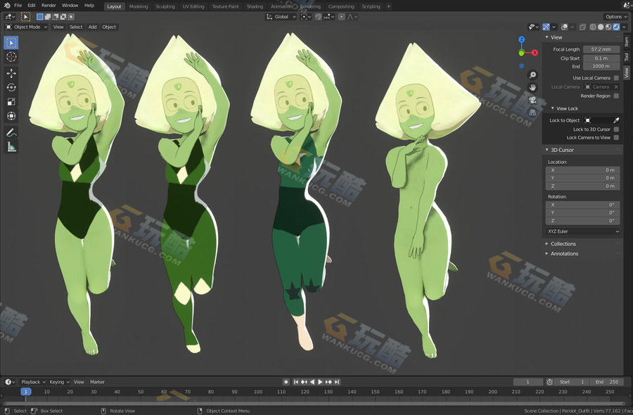Click the Lock to Object field
This screenshot has height=415, width=633.
pos(597,120)
